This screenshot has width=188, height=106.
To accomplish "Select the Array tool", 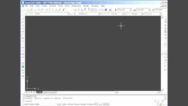I will coord(165,32).
